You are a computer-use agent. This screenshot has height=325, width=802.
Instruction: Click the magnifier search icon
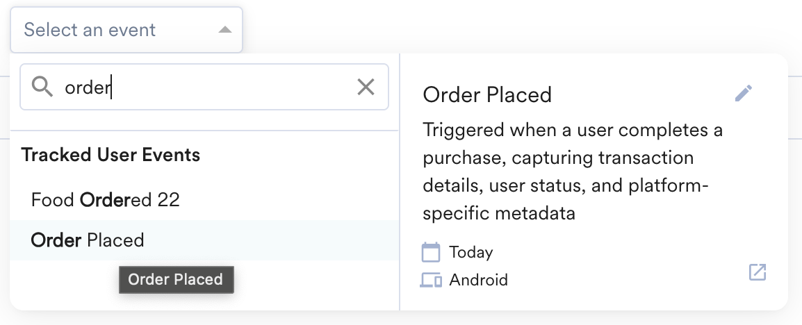(x=42, y=87)
